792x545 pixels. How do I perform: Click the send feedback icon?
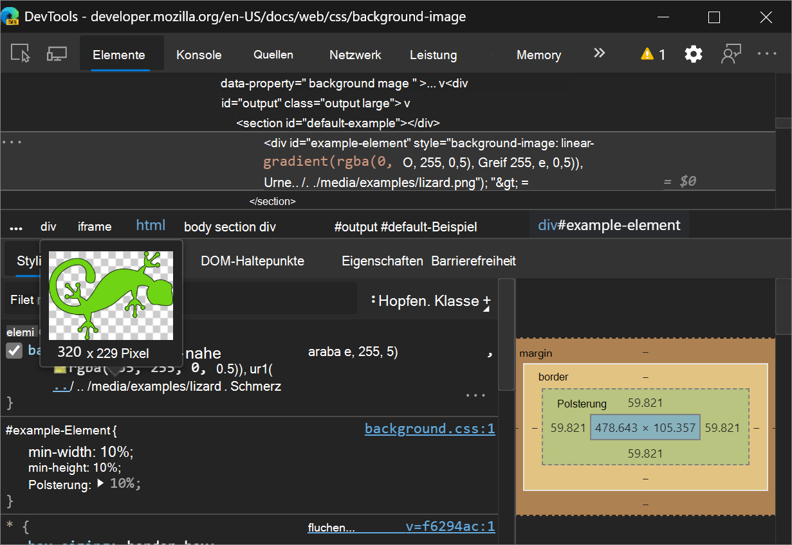(730, 55)
